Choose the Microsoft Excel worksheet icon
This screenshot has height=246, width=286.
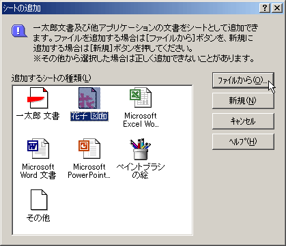tap(141, 97)
